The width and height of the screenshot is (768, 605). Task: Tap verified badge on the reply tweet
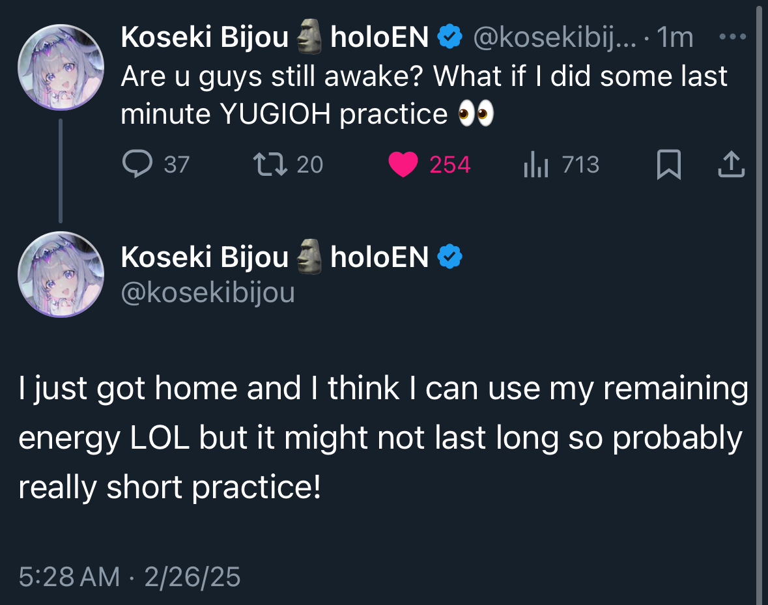(449, 257)
